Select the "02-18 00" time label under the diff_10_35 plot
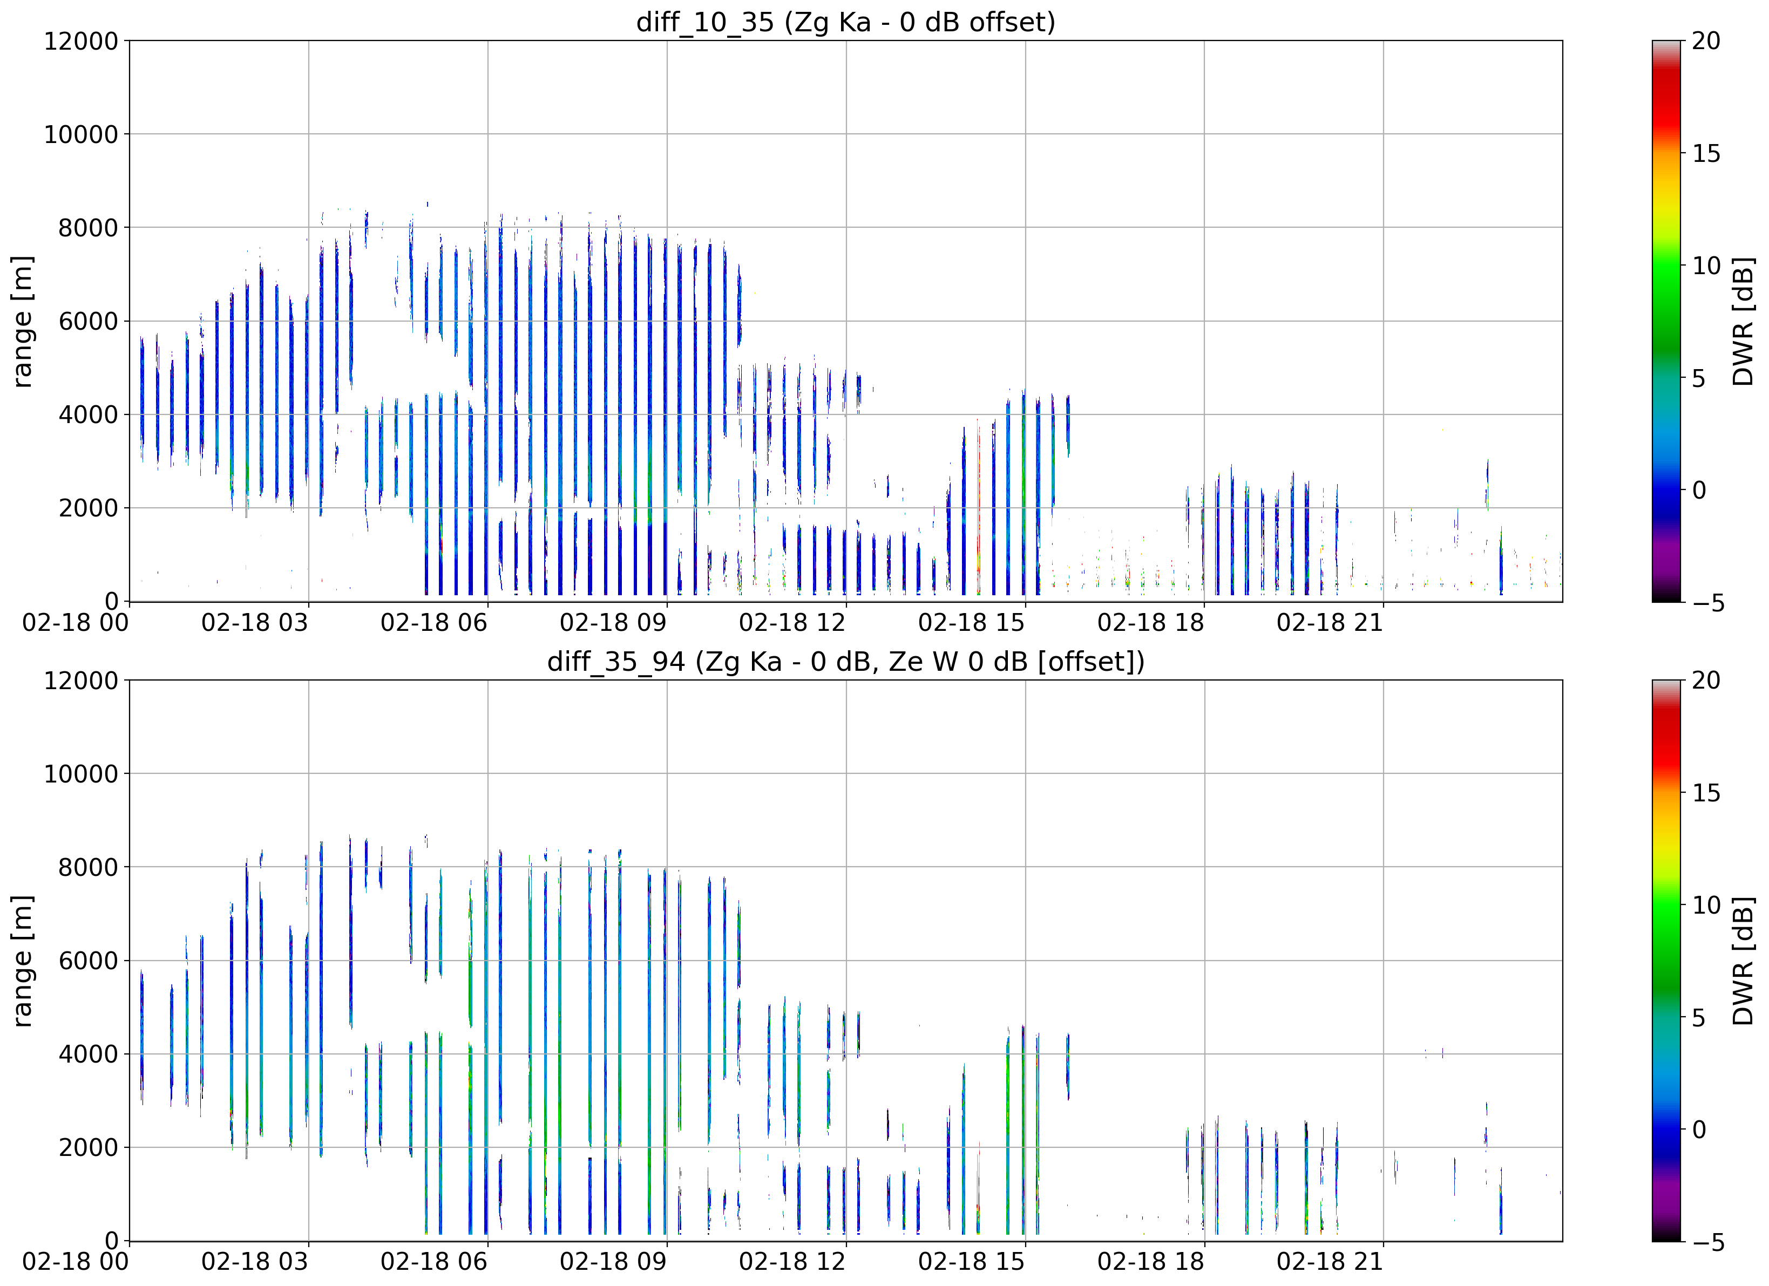 (x=76, y=622)
